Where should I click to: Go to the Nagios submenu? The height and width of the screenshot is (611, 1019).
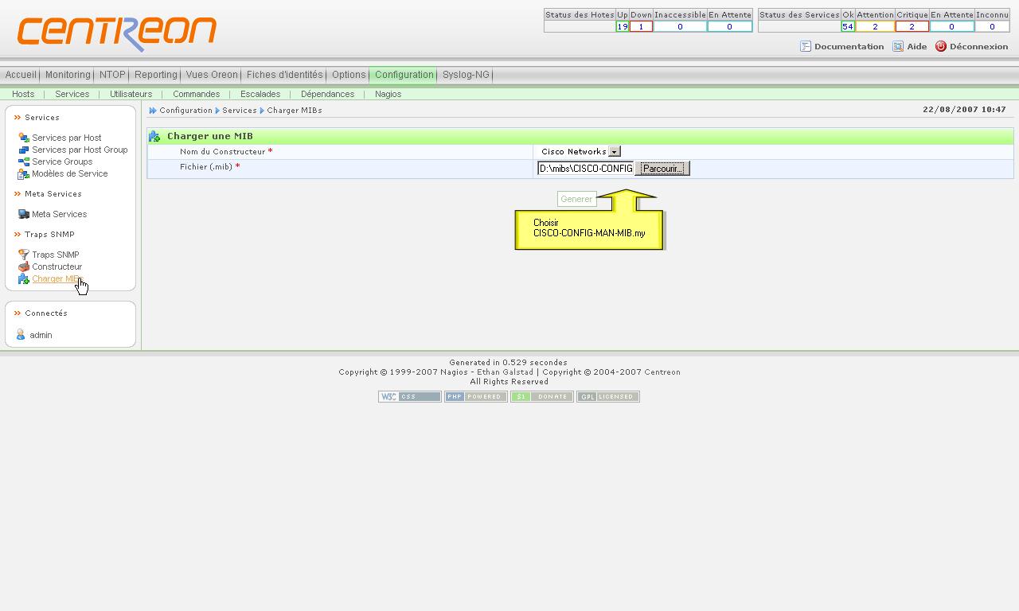pyautogui.click(x=388, y=94)
